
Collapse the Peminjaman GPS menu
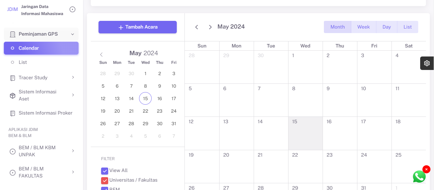click(x=72, y=34)
